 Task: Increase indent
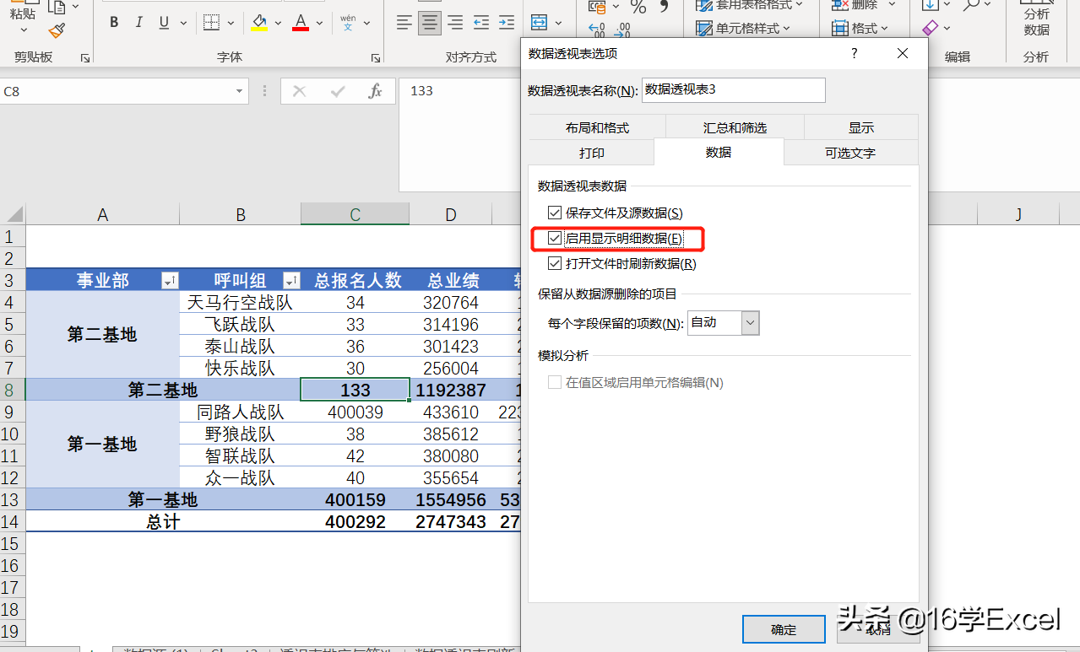pyautogui.click(x=507, y=23)
